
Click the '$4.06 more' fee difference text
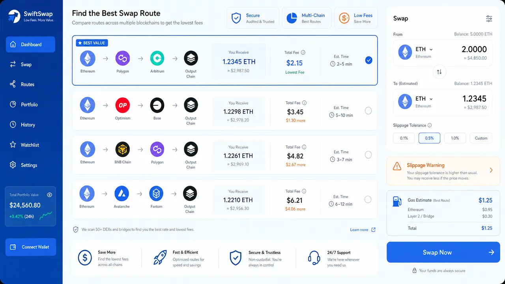point(295,209)
